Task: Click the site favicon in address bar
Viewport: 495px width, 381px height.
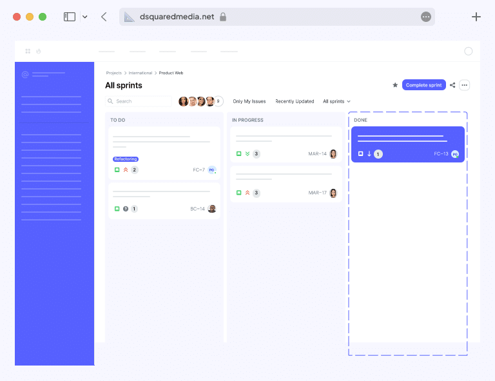Action: [129, 17]
